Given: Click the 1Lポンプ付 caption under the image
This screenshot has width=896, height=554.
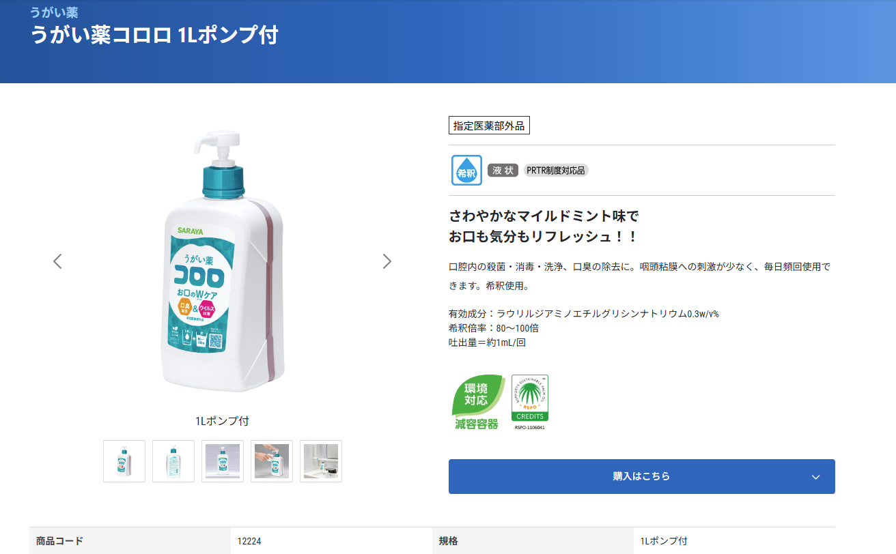Looking at the screenshot, I should (222, 421).
